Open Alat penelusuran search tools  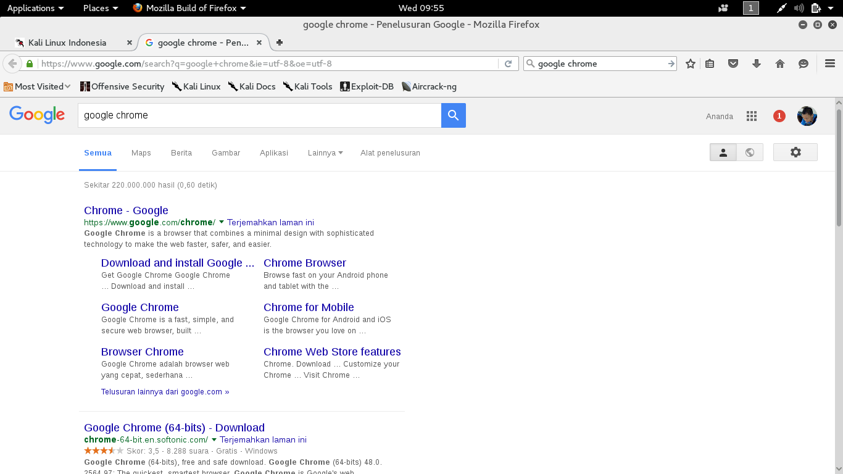pos(390,153)
